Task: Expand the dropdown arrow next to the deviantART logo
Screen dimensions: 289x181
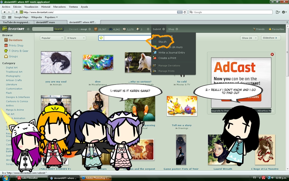Action: pos(28,29)
